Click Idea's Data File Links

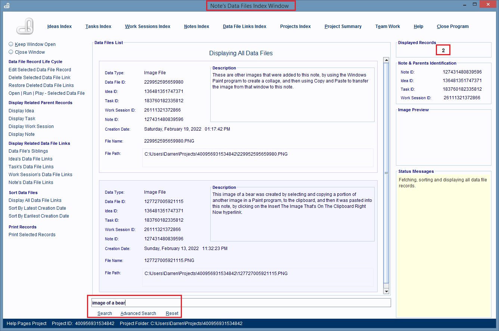coord(31,159)
